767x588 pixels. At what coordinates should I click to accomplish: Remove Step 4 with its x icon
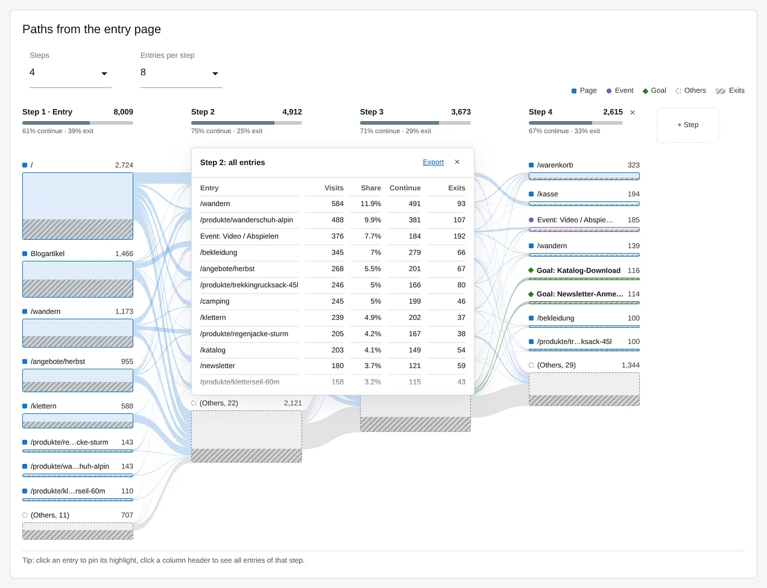633,113
